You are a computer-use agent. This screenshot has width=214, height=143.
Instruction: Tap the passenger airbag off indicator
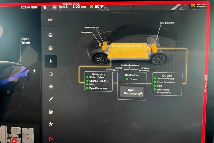(x=199, y=6)
